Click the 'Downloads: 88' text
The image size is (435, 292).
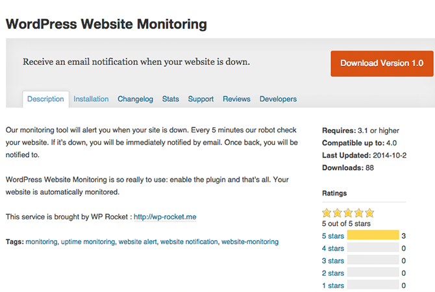tap(348, 168)
